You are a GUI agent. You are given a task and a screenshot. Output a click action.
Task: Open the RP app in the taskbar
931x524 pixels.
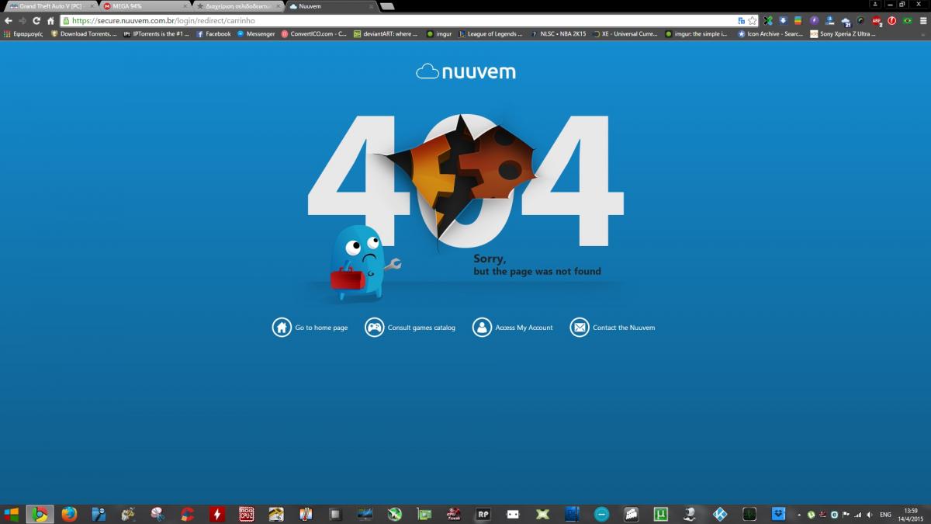click(x=483, y=514)
